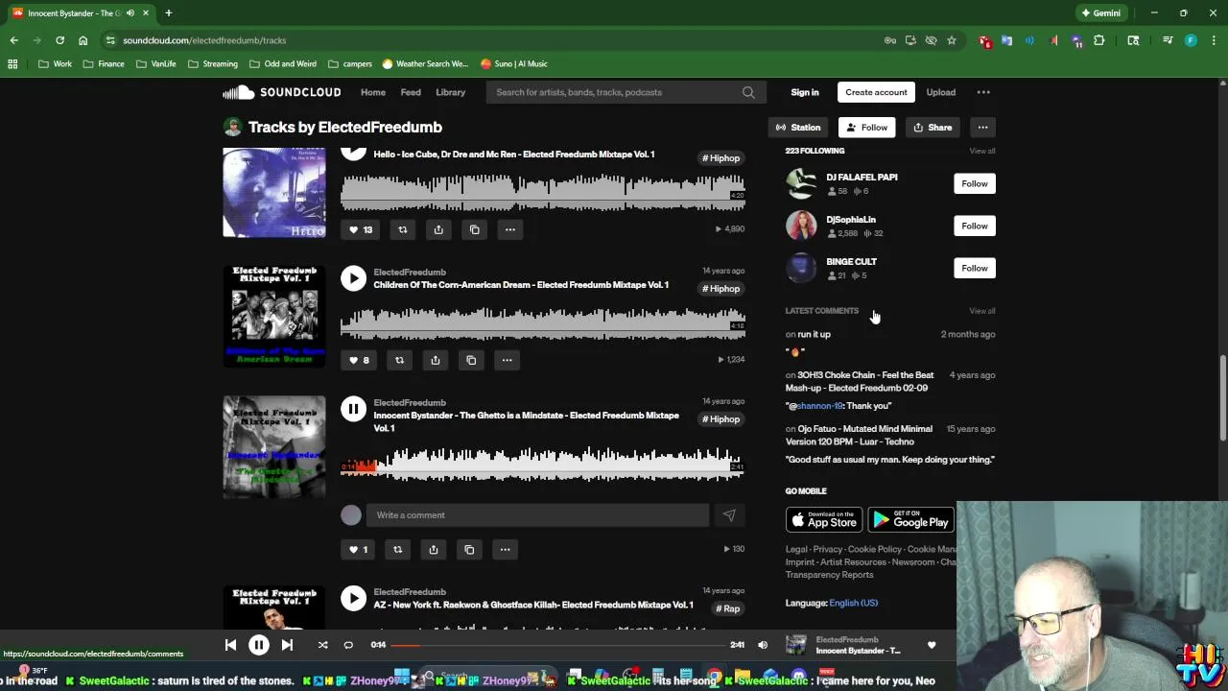Image resolution: width=1228 pixels, height=691 pixels.
Task: Get it on Google Play badge
Action: tap(911, 520)
